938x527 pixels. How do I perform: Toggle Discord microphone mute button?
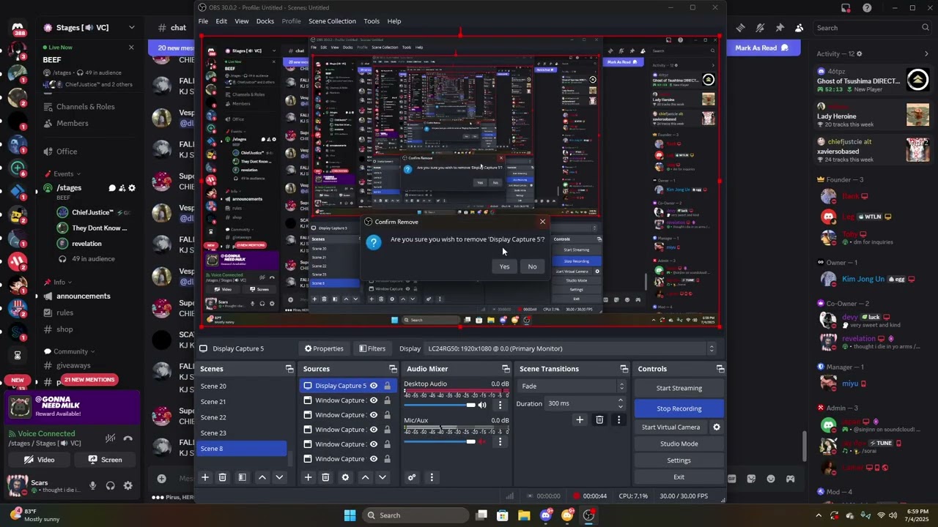[x=92, y=486]
